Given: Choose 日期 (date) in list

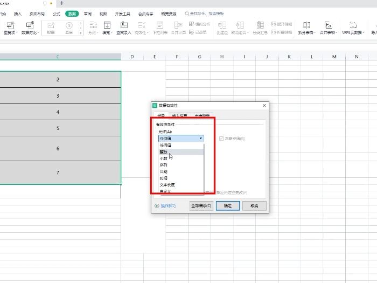Looking at the screenshot, I should pyautogui.click(x=181, y=171).
